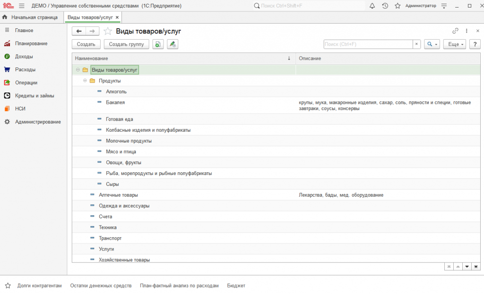The height and width of the screenshot is (294, 484).
Task: Open the Бюджет link
Action: pyautogui.click(x=236, y=286)
